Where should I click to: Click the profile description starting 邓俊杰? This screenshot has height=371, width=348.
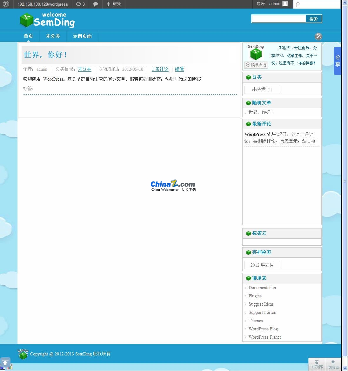(294, 55)
